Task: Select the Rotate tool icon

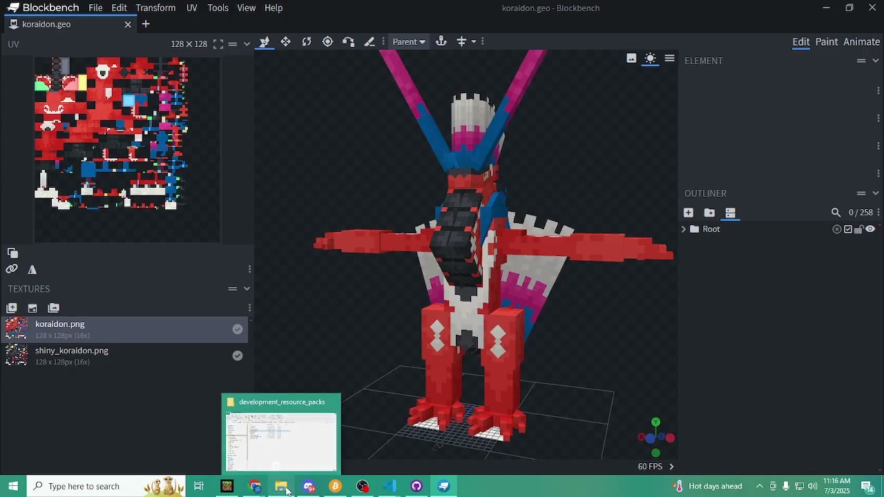Action: tap(307, 42)
